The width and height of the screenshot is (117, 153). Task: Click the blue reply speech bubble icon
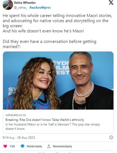[23, 146]
